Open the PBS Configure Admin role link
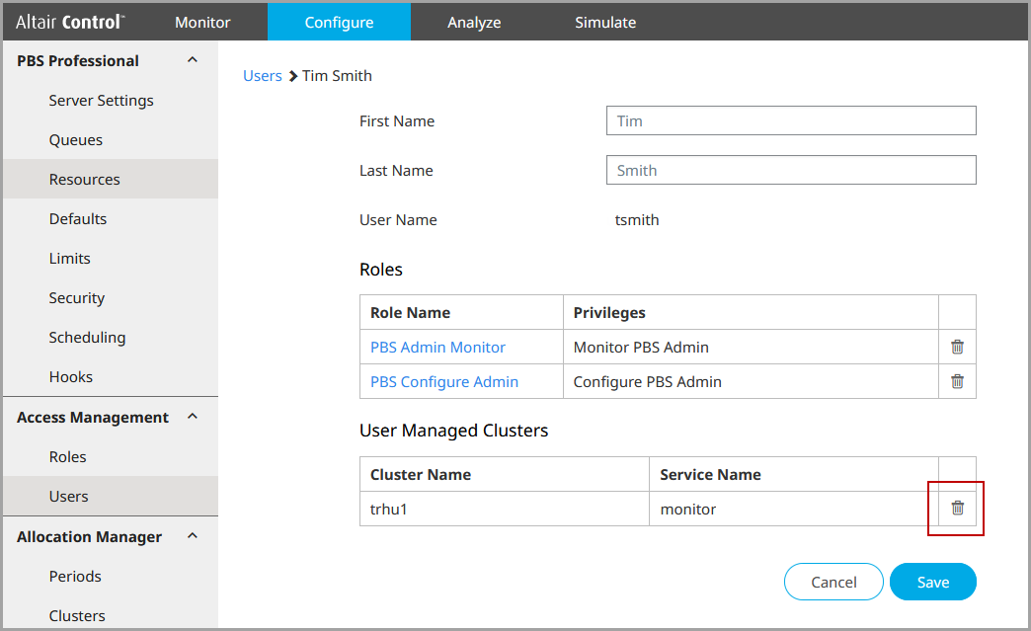Screen dimensions: 1031x631 (443, 381)
